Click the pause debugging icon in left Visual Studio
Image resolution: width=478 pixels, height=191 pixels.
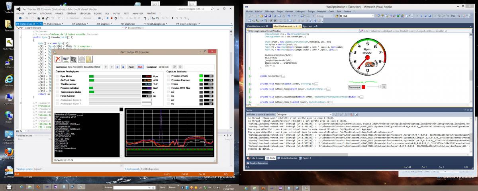pos(107,18)
